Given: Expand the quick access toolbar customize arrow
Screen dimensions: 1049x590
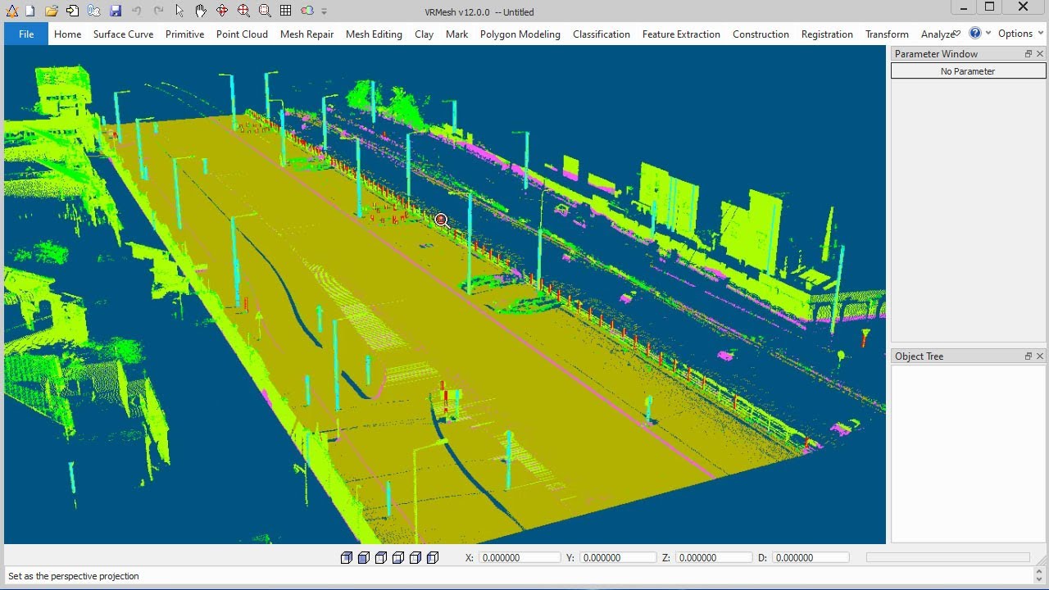Looking at the screenshot, I should [325, 11].
